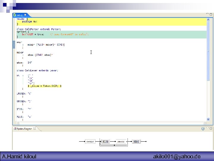Close the Syntax Diagram view
The width and height of the screenshot is (214, 161).
(35, 129)
